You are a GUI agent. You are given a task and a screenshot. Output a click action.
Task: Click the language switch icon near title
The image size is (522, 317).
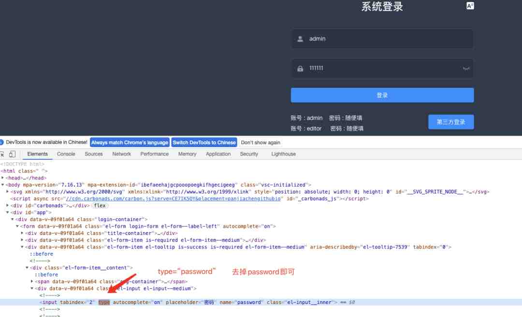pyautogui.click(x=470, y=6)
